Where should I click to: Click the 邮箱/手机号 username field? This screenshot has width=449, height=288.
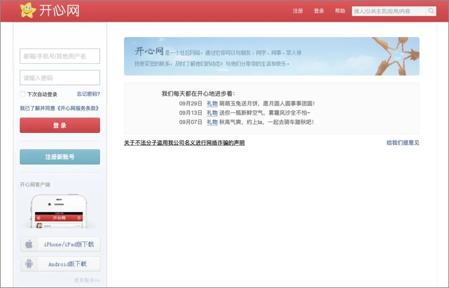coord(60,56)
